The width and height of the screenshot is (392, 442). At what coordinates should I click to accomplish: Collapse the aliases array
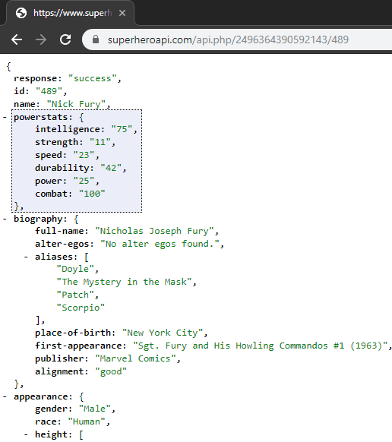(x=26, y=257)
